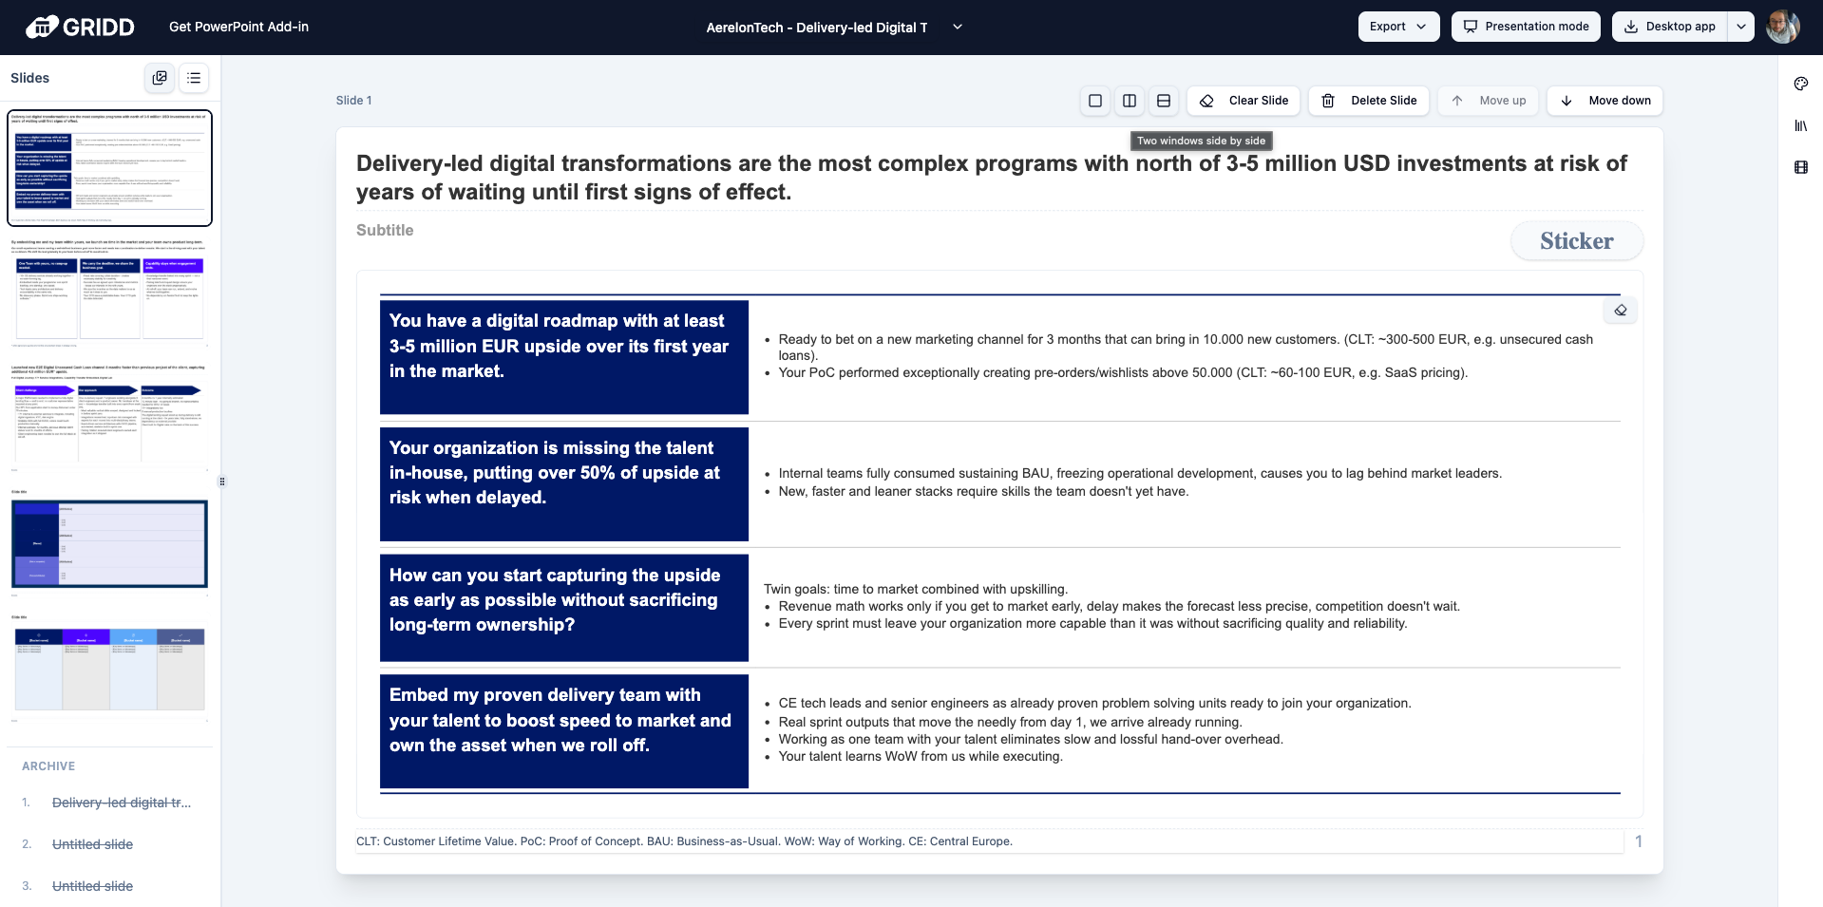The width and height of the screenshot is (1823, 907).
Task: Download the Desktop app
Action: 1670,27
